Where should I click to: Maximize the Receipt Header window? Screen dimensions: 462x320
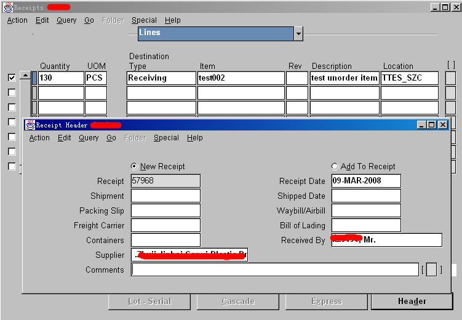click(432, 125)
